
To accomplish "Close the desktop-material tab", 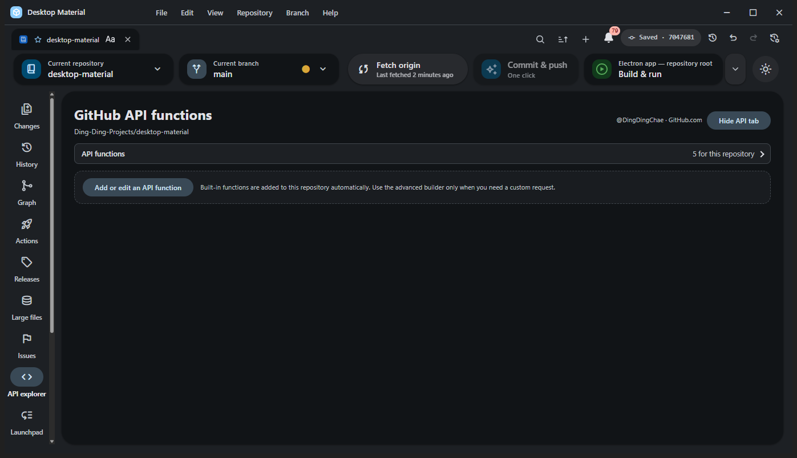I will tap(128, 39).
